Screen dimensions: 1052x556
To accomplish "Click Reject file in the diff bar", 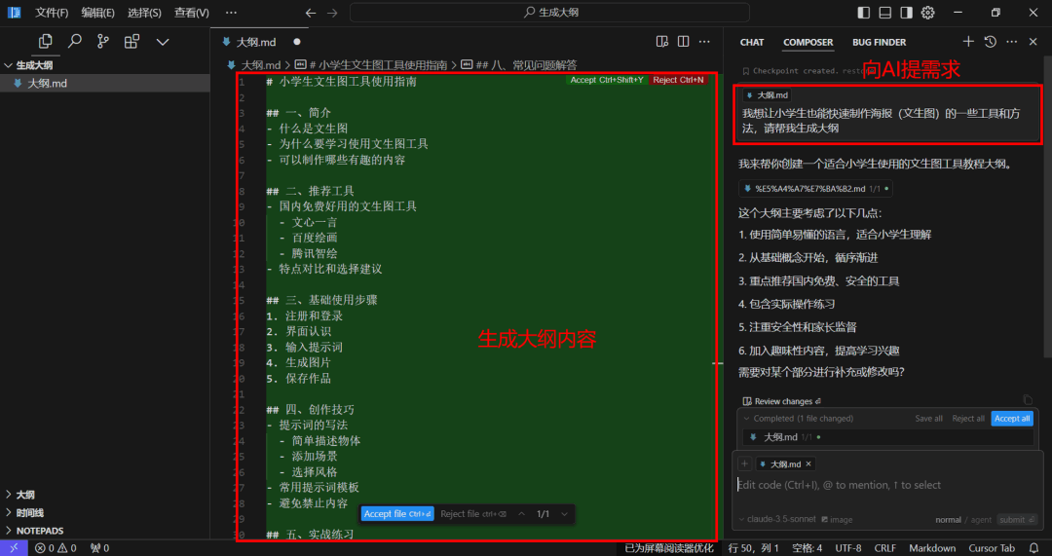I will pos(473,514).
